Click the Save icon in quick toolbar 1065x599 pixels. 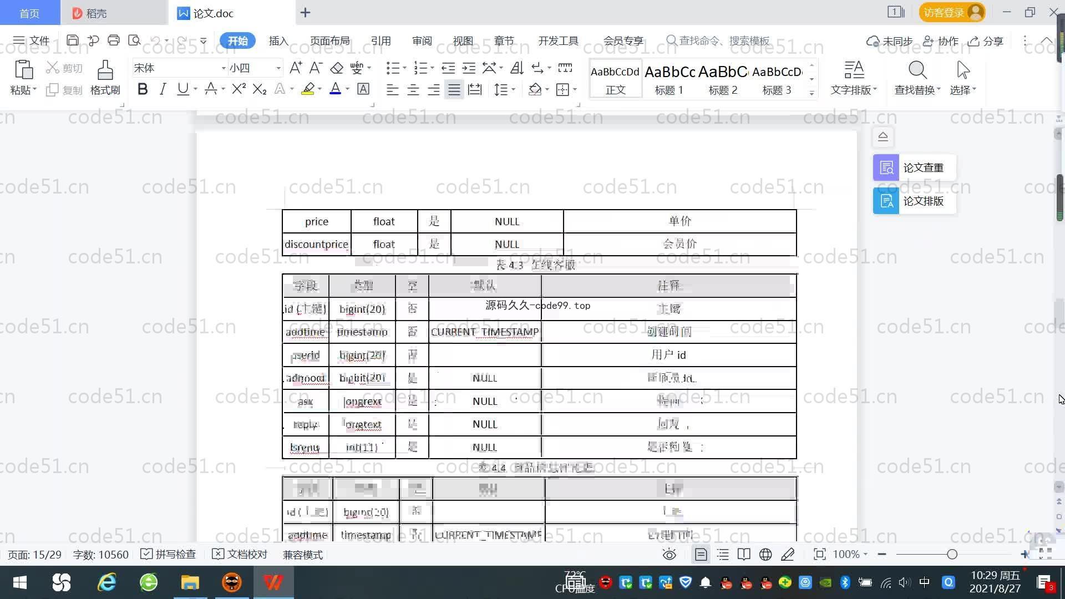click(72, 40)
